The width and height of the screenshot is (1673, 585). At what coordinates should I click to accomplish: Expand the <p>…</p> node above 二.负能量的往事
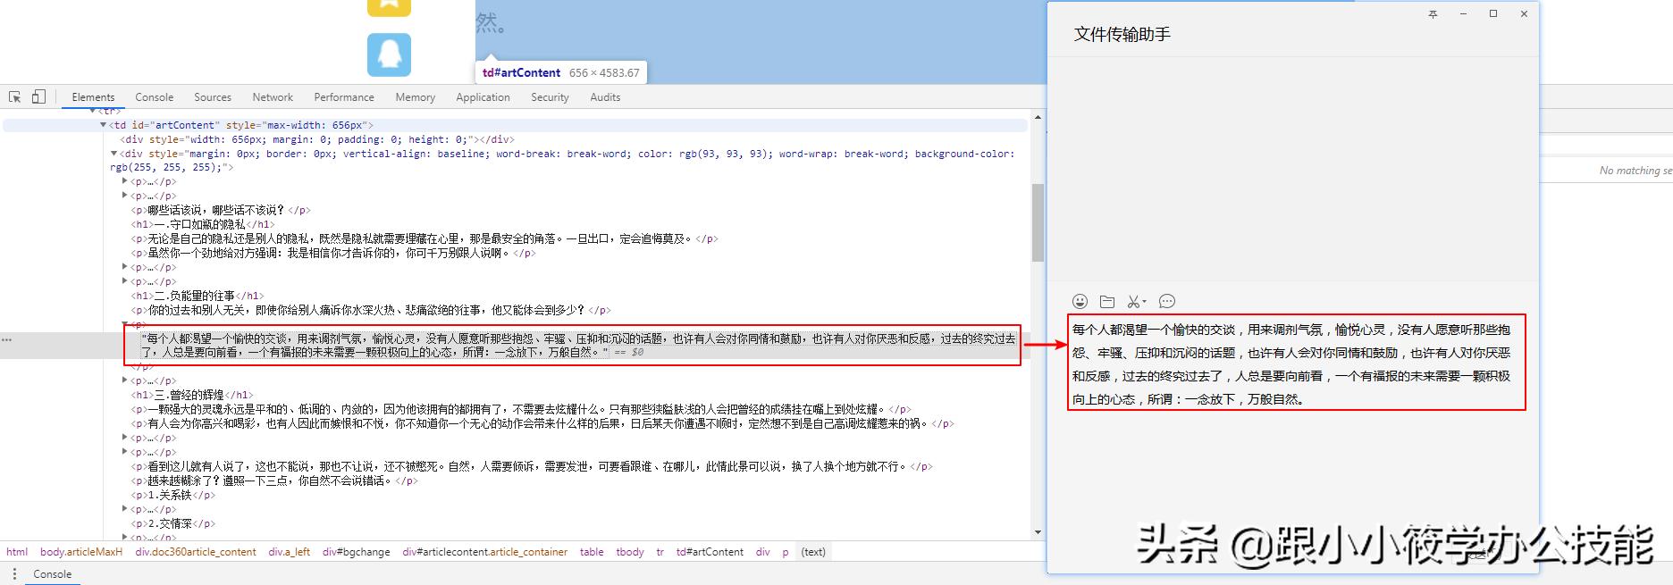click(x=125, y=281)
